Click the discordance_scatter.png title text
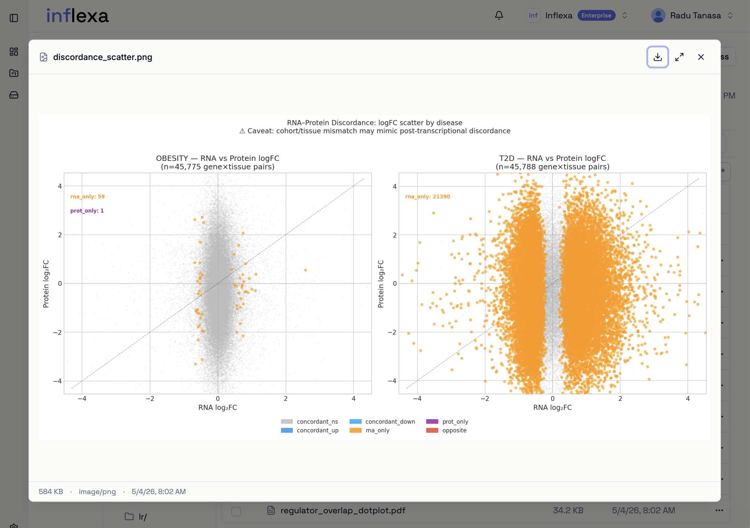The width and height of the screenshot is (750, 528). (x=102, y=57)
